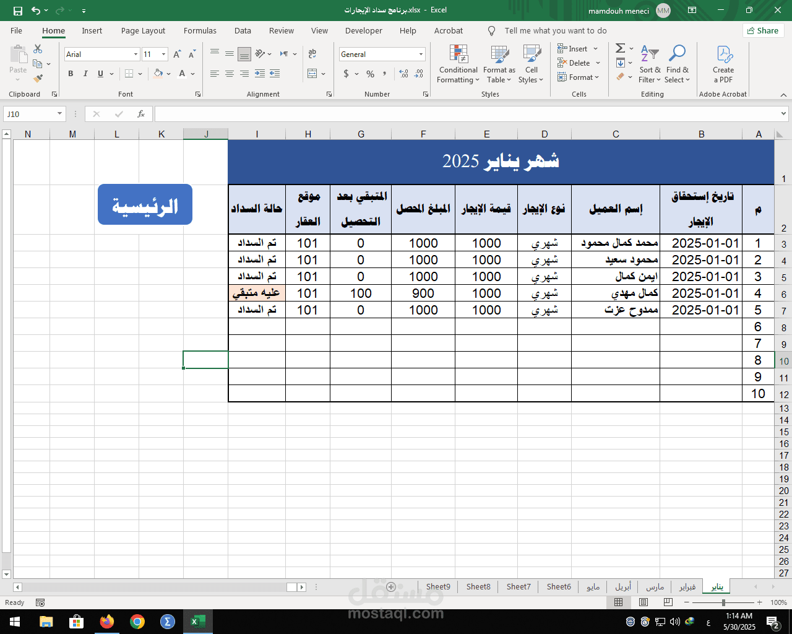792x634 pixels.
Task: Expand the formula bar chevron
Action: pyautogui.click(x=783, y=114)
